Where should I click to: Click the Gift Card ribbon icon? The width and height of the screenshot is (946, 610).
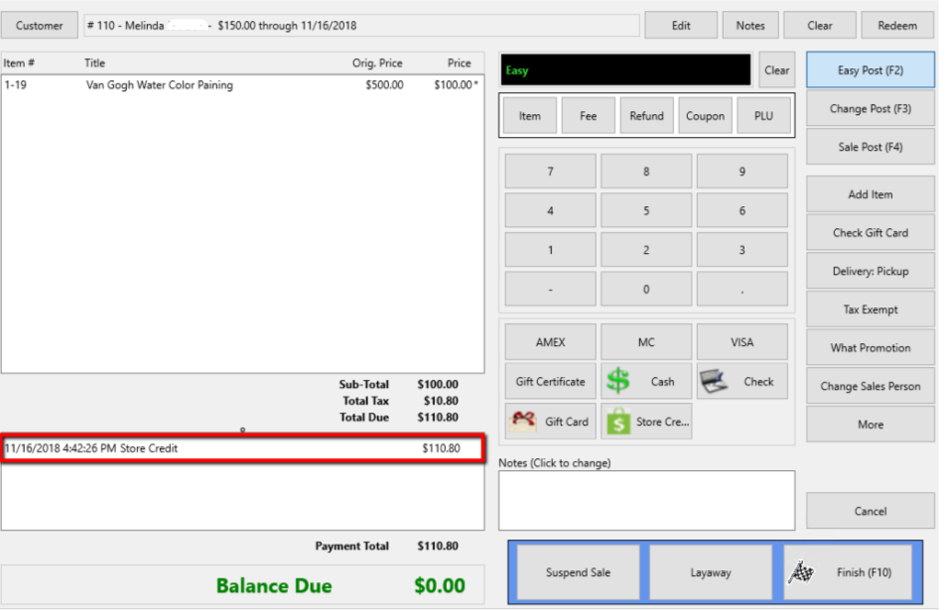click(x=523, y=422)
